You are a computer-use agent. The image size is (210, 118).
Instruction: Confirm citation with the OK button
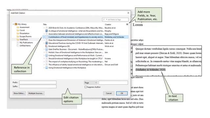pos(122,93)
